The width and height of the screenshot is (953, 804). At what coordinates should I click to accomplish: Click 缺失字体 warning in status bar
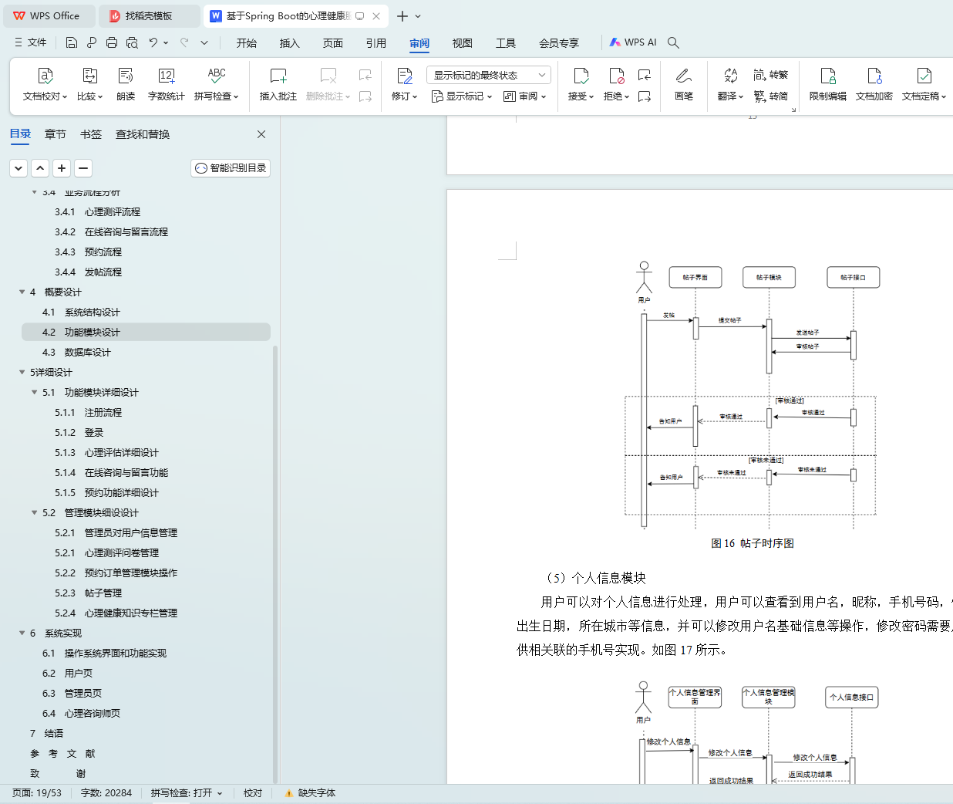pyautogui.click(x=310, y=793)
